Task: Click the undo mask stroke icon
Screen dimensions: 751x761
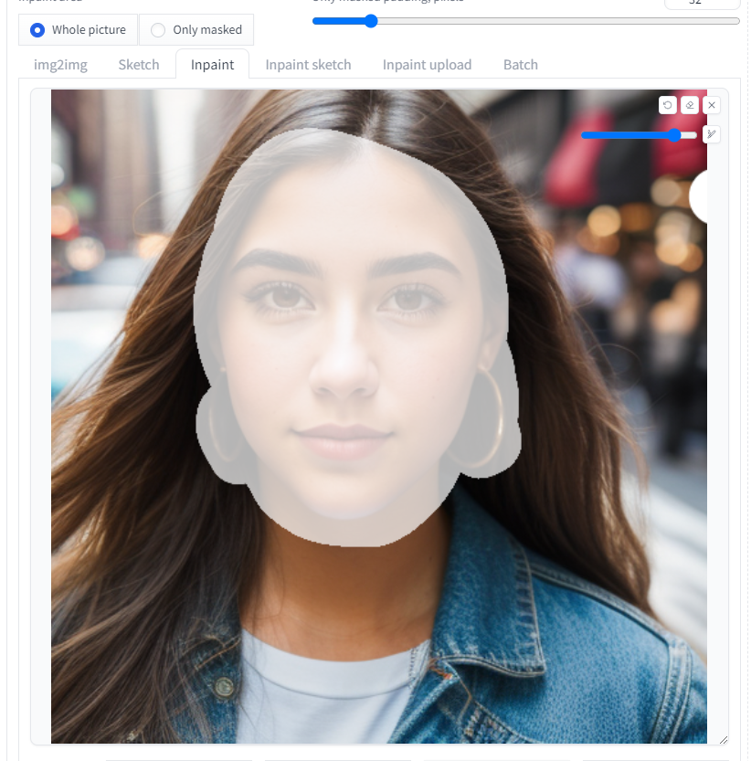Action: (x=668, y=105)
